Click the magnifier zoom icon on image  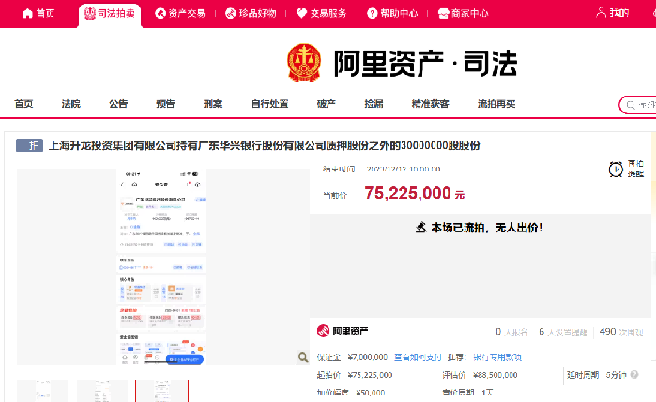(303, 357)
